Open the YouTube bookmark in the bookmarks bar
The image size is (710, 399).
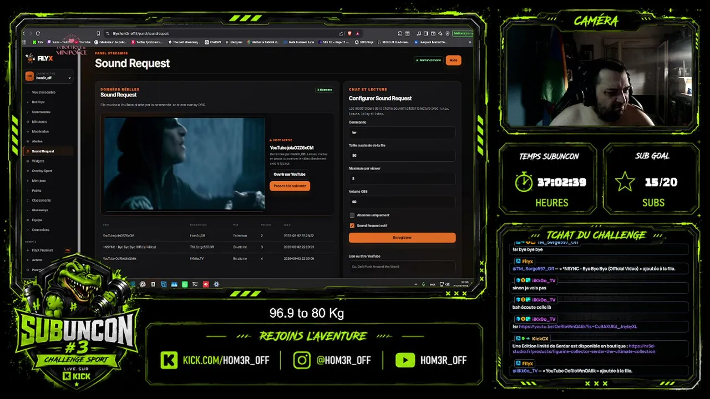pos(83,42)
